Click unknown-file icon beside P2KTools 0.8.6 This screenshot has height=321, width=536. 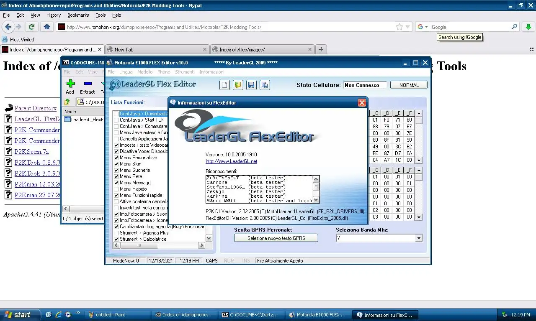pos(8,162)
